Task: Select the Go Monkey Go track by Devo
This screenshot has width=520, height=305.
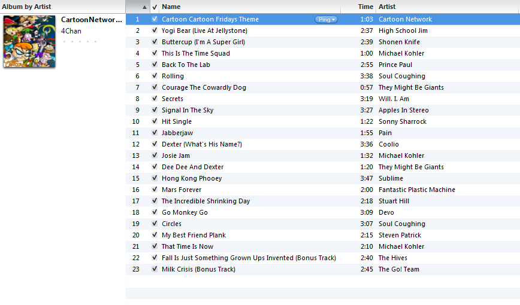Action: [323, 212]
